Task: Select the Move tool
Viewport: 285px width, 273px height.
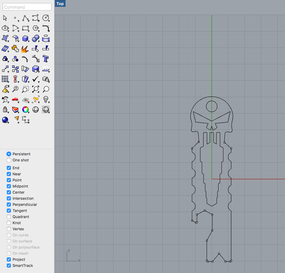Action: (5, 69)
